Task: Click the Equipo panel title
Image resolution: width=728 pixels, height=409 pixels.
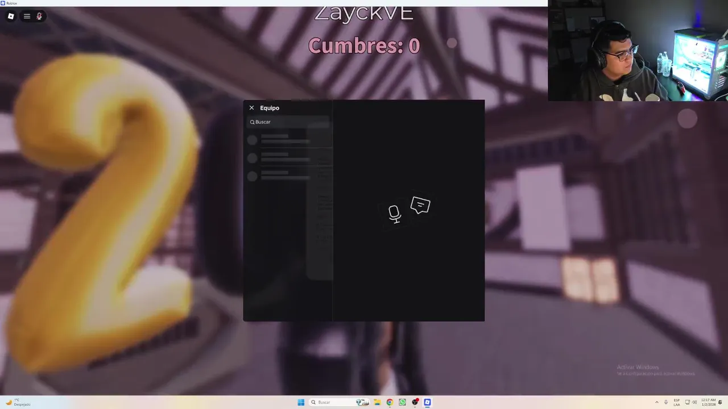Action: point(270,108)
